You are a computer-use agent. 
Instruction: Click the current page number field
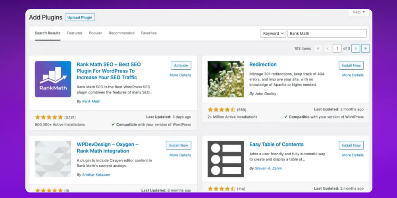[337, 48]
